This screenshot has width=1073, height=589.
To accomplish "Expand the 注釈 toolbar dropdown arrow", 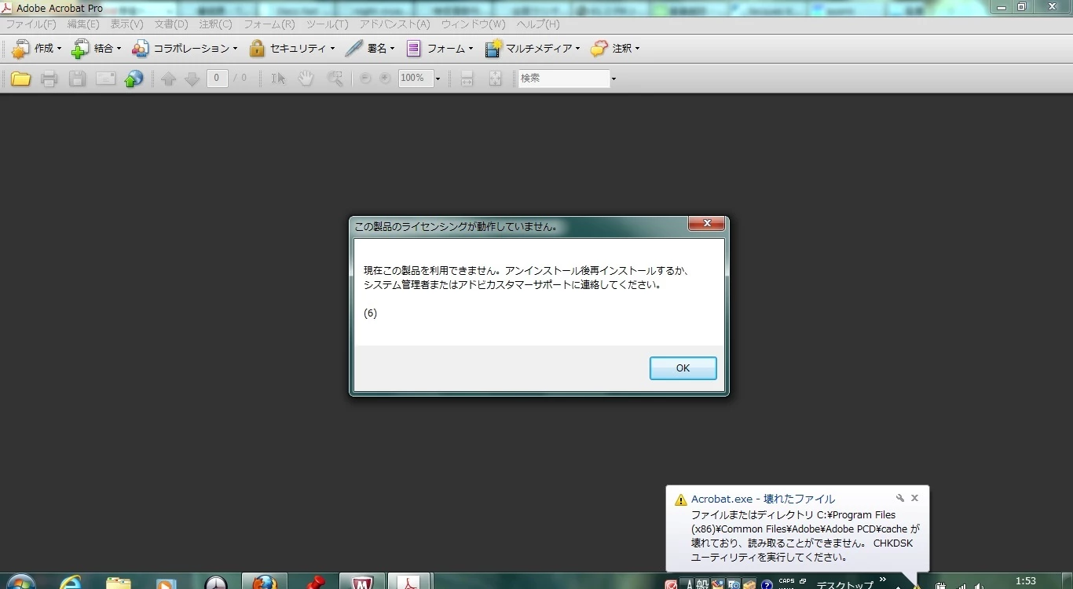I will click(637, 49).
